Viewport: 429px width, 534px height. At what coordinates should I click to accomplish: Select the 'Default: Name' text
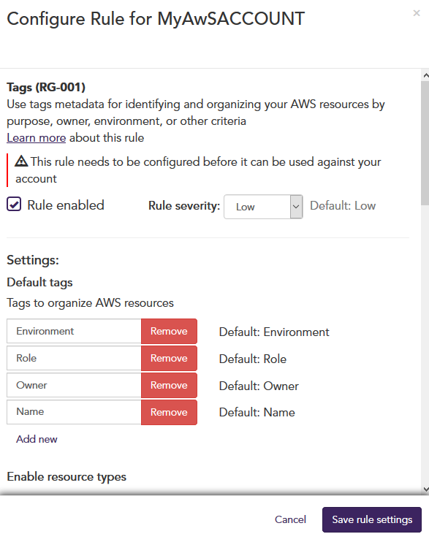(x=257, y=413)
